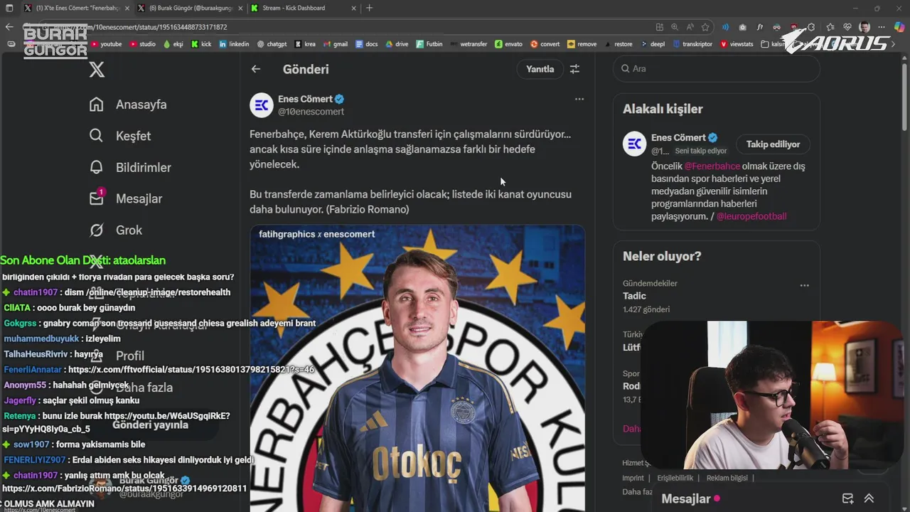The height and width of the screenshot is (512, 910).
Task: Open the kick bookmark
Action: pos(201,44)
